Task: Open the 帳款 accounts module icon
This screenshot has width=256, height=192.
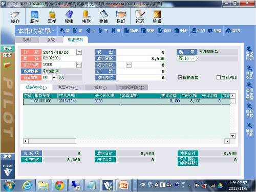Action: click(x=86, y=17)
